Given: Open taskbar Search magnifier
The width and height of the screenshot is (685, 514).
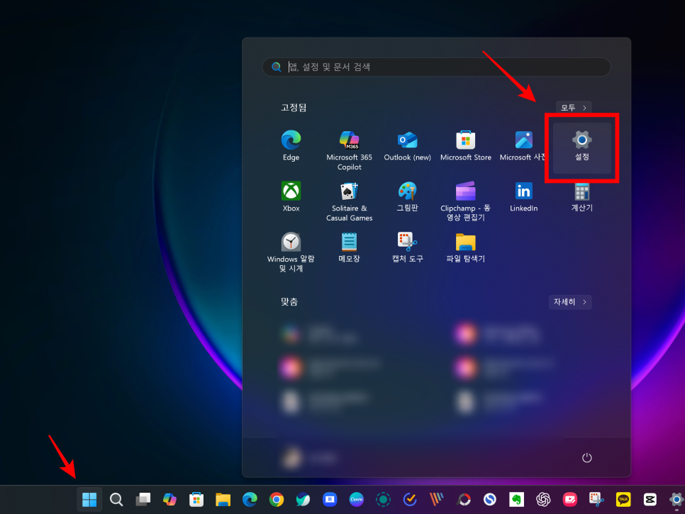Looking at the screenshot, I should click(116, 499).
